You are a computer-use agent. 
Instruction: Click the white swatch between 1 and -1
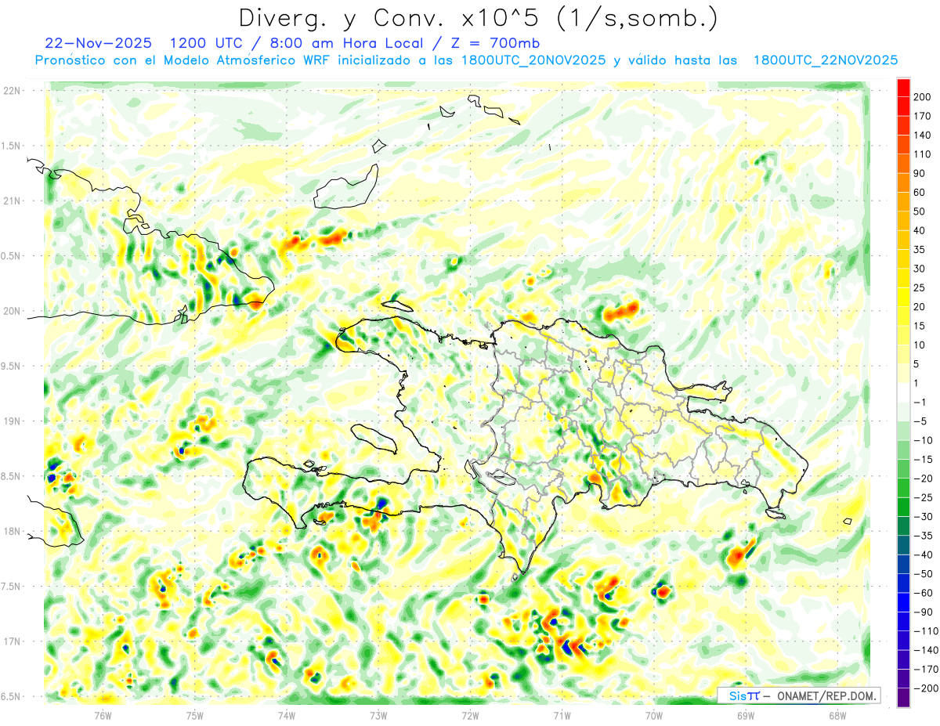click(903, 393)
